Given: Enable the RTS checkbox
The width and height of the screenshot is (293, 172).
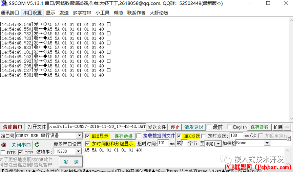Looking at the screenshot, I should 3,153.
